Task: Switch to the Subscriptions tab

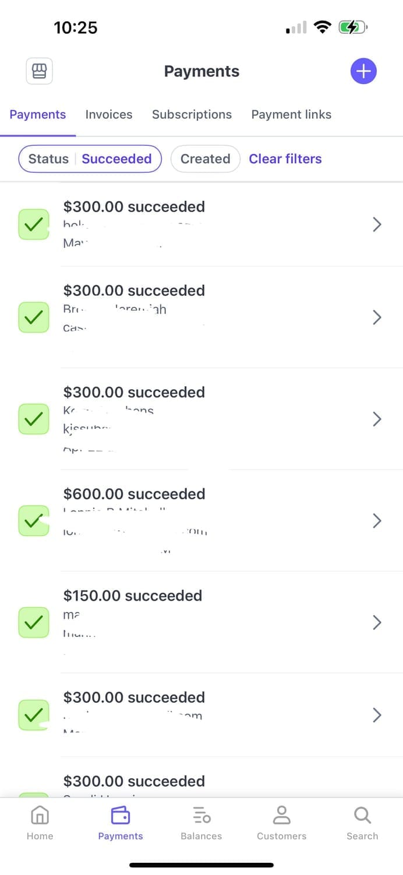Action: tap(192, 114)
